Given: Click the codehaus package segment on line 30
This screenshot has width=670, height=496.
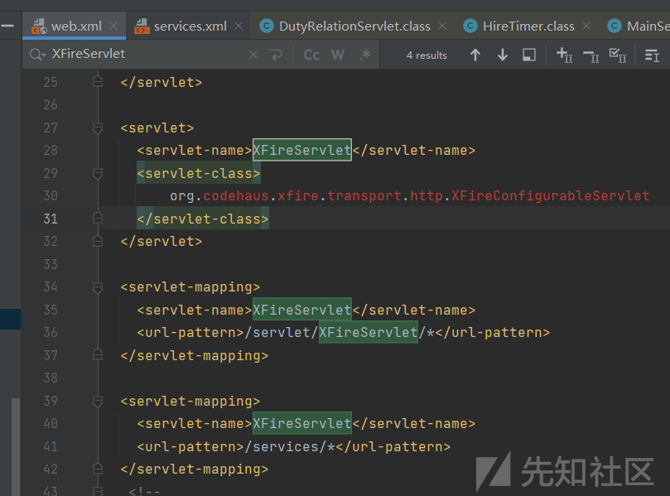Looking at the screenshot, I should 236,195.
